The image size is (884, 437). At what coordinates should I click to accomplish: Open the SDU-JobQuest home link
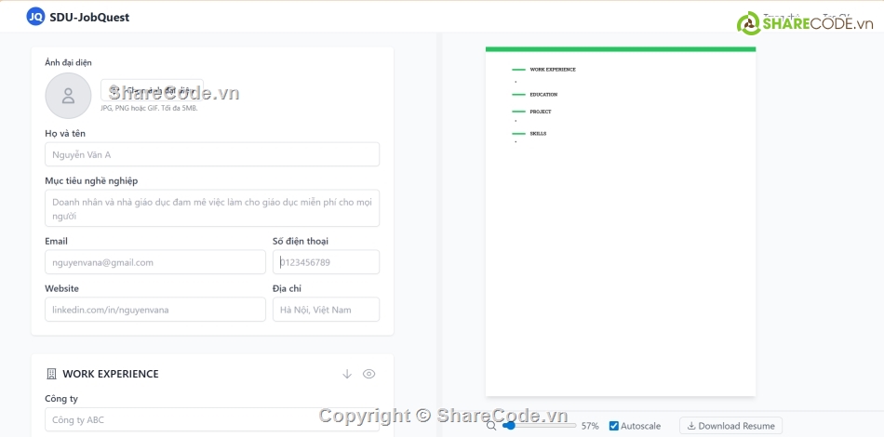(89, 17)
